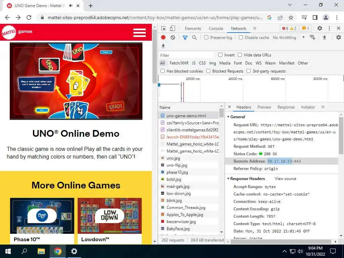Mute tab via speaker icon on tab

click(71, 6)
